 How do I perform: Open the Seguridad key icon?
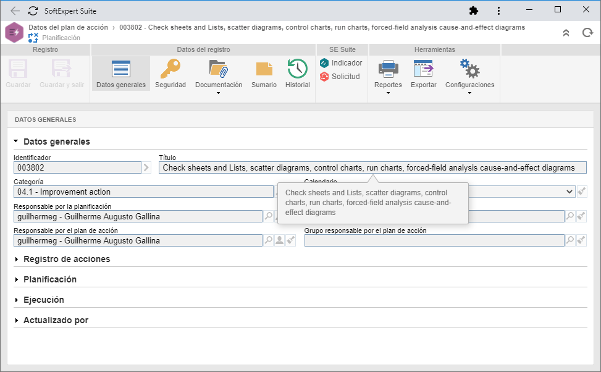[170, 69]
